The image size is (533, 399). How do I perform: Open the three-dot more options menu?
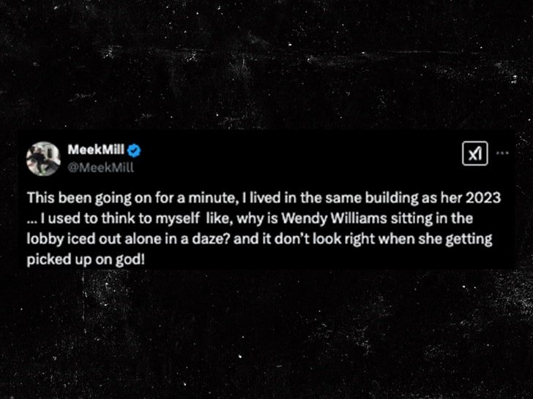pyautogui.click(x=502, y=153)
